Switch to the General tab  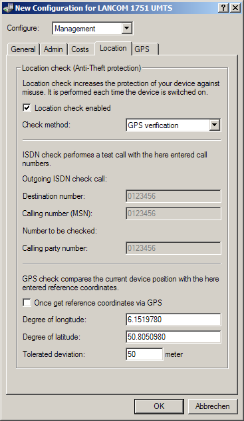(x=23, y=49)
